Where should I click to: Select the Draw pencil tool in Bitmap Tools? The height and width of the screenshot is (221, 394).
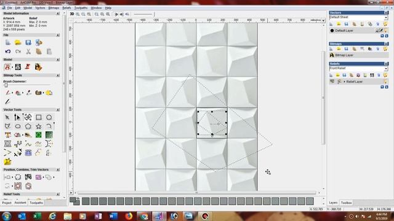pyautogui.click(x=7, y=101)
